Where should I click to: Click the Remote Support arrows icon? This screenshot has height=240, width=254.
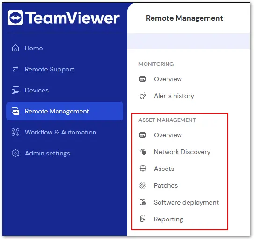(15, 69)
